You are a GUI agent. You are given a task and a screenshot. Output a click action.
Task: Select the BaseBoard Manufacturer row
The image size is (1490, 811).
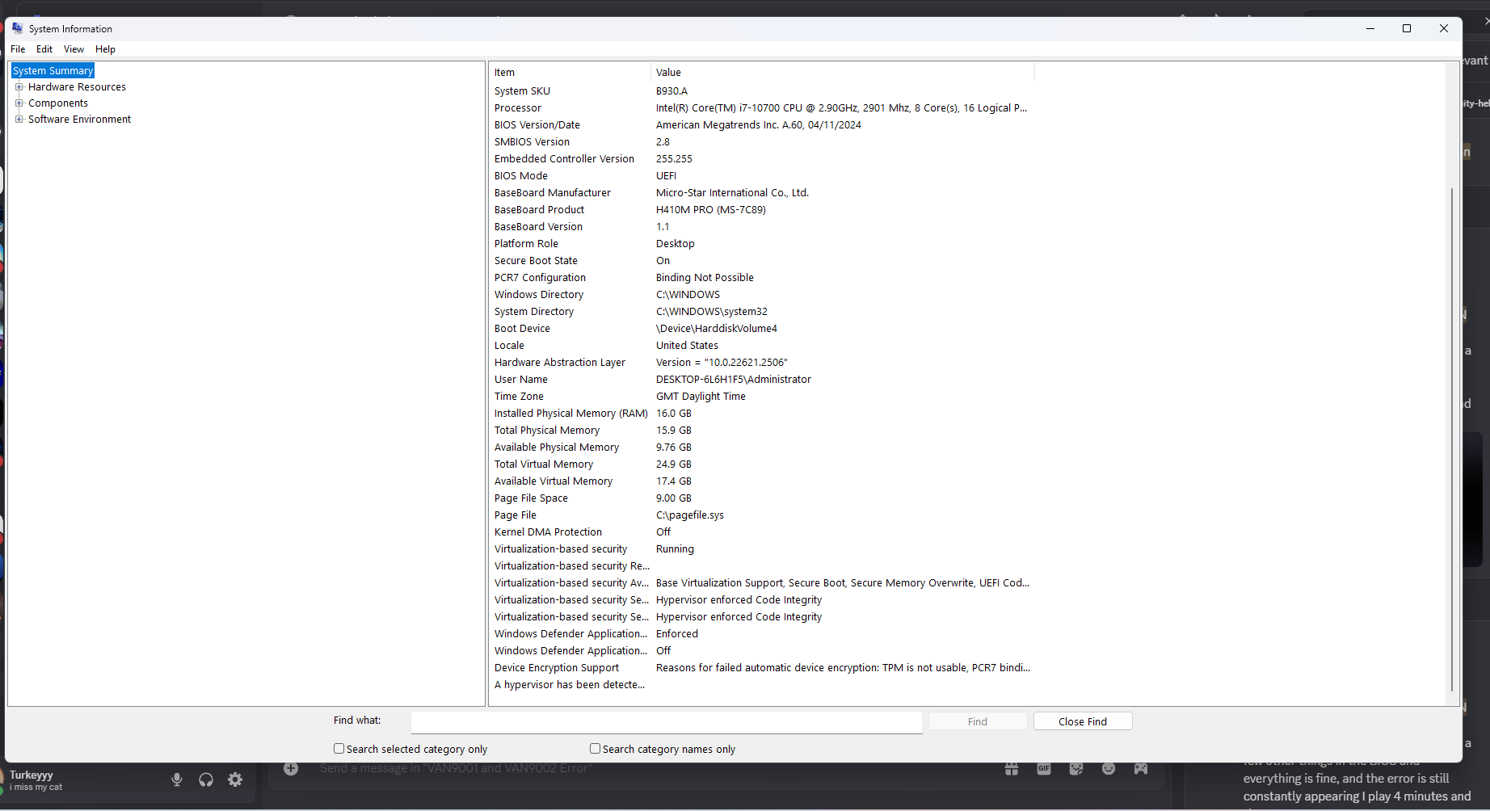click(x=761, y=193)
